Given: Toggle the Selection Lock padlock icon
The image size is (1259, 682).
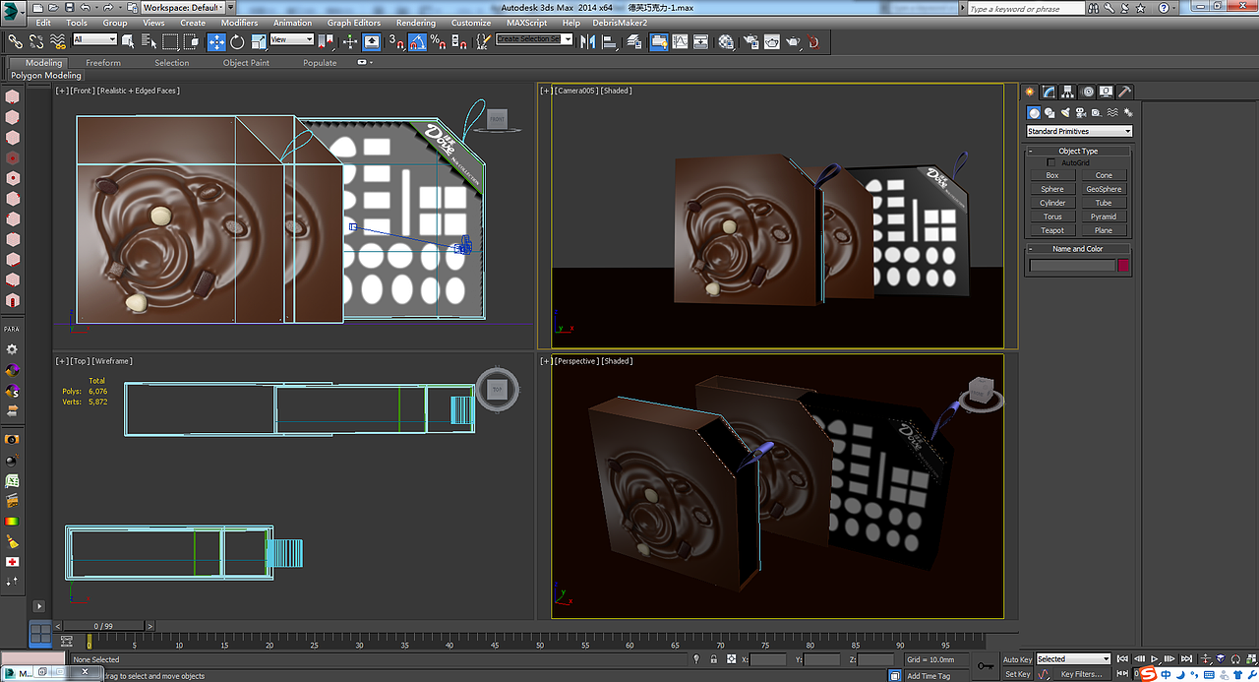Looking at the screenshot, I should (x=713, y=659).
